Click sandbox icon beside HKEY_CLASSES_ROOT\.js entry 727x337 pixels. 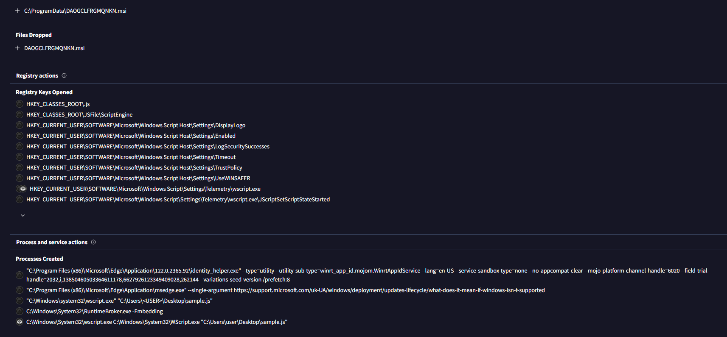tap(20, 104)
